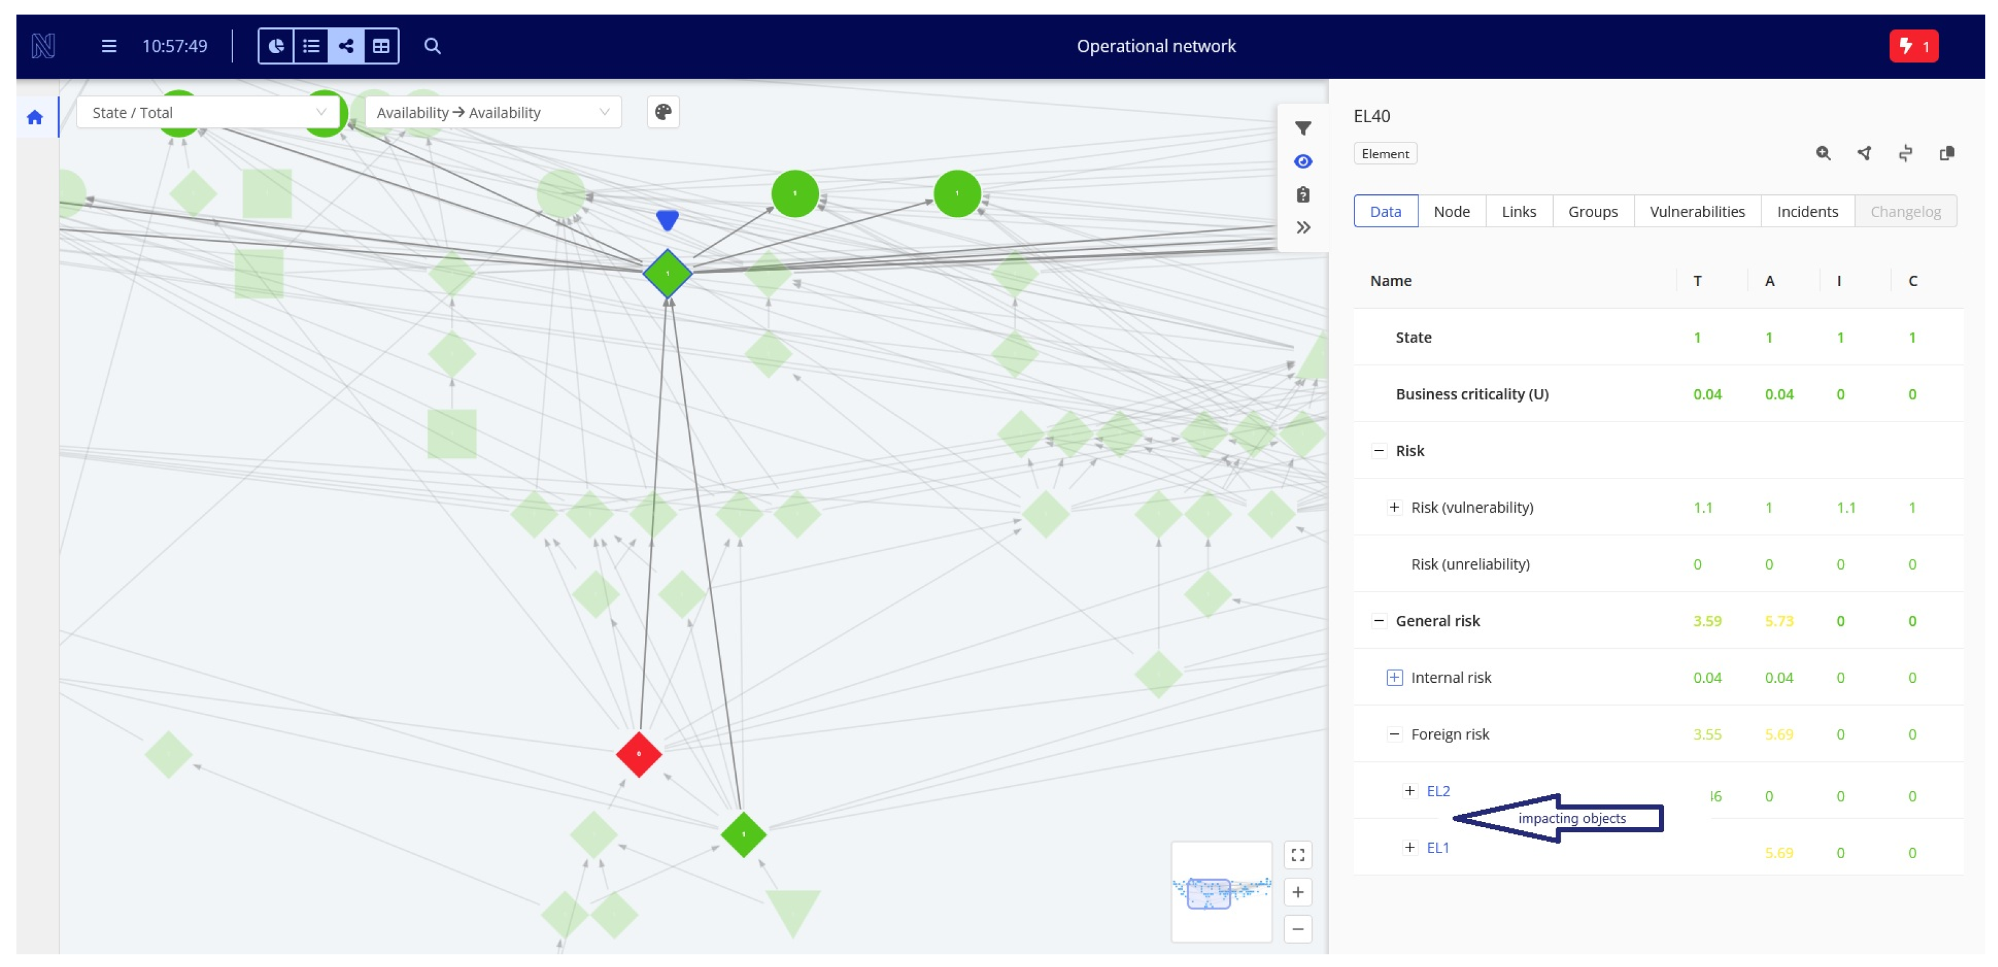Switch to list view icon
1998x967 pixels.
311,46
